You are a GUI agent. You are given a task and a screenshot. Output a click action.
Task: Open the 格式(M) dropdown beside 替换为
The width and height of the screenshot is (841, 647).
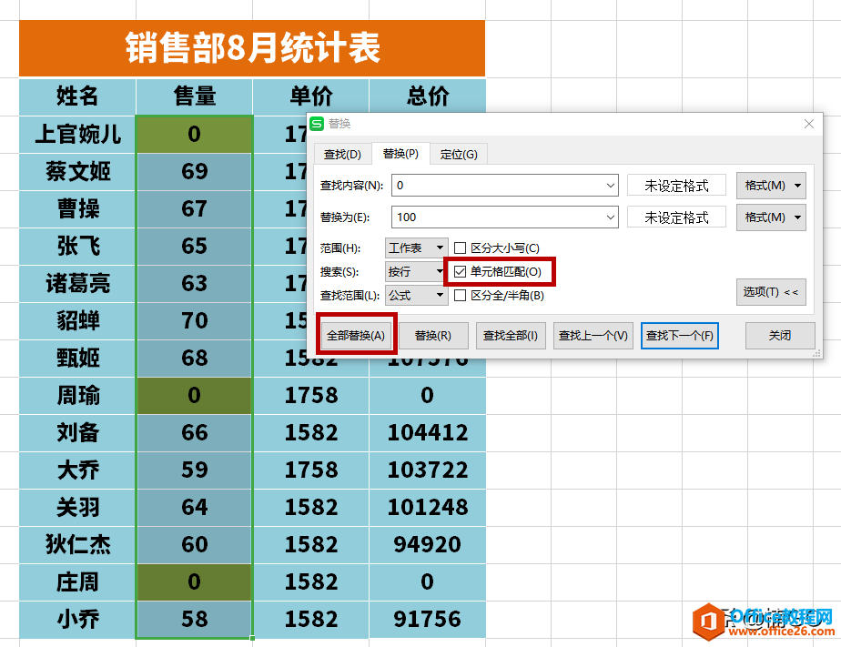pyautogui.click(x=771, y=217)
